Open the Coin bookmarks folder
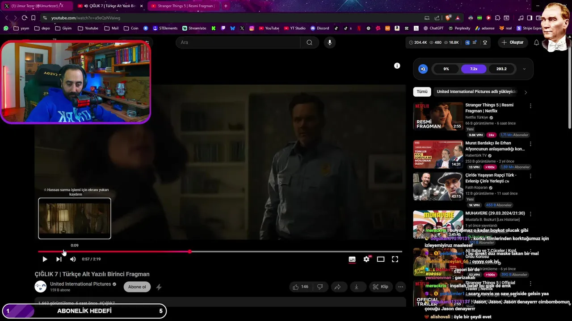 pos(131,28)
